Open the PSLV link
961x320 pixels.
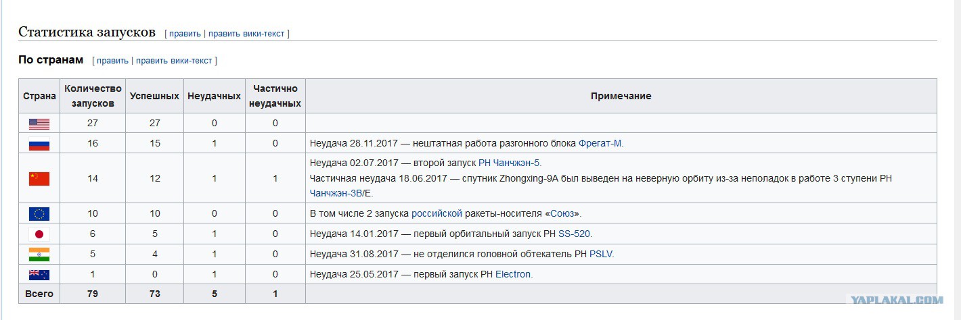click(x=601, y=254)
